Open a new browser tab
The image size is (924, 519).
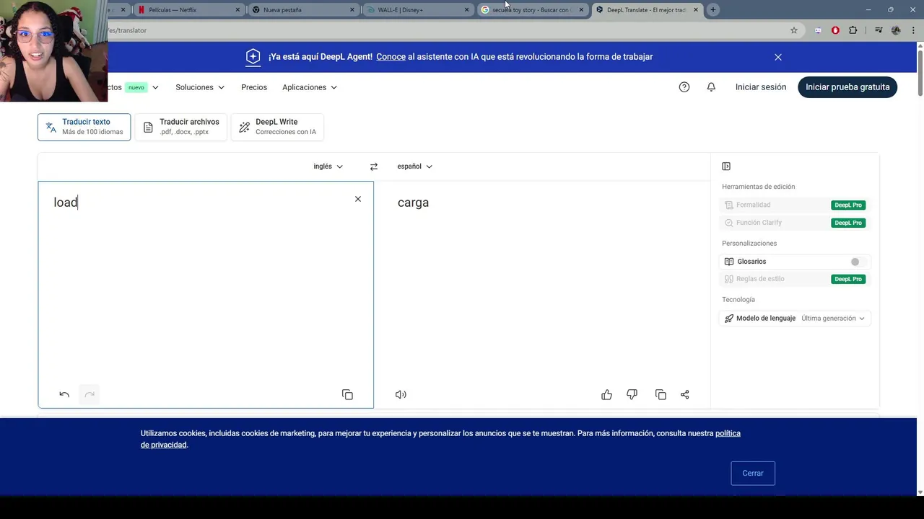[x=713, y=10]
